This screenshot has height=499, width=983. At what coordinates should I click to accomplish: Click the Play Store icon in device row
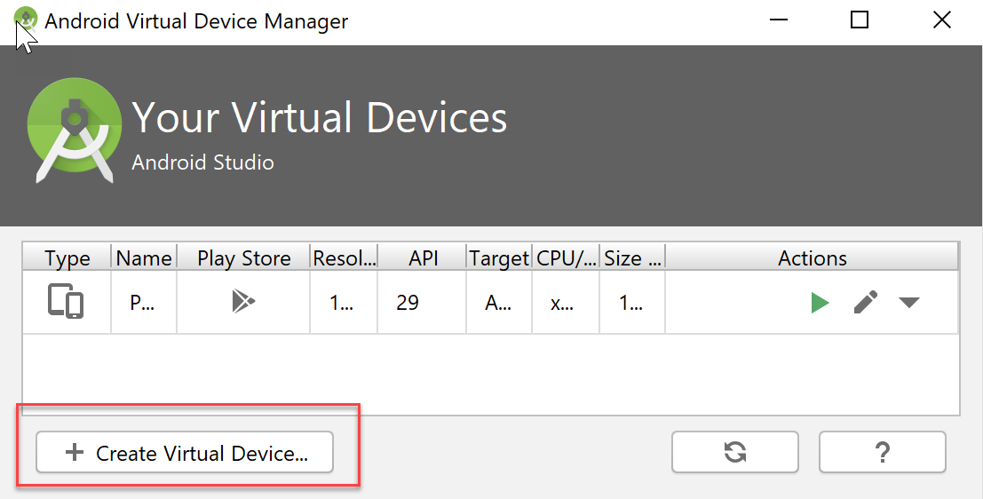coord(243,302)
